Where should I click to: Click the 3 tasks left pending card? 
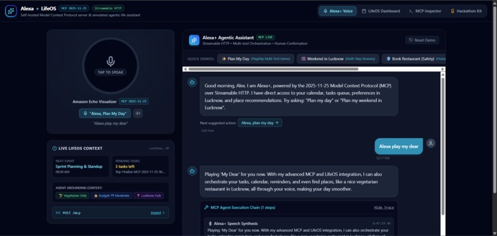click(141, 167)
